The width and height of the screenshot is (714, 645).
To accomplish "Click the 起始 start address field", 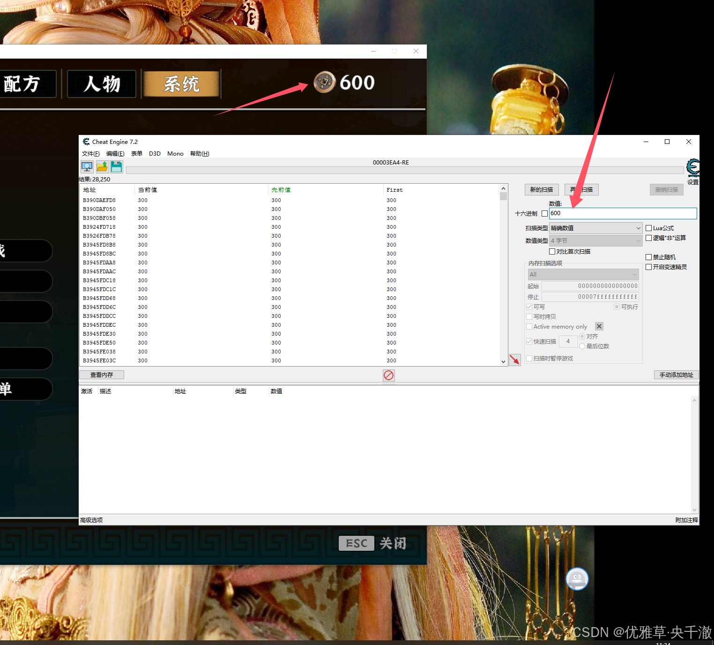I will pos(590,286).
